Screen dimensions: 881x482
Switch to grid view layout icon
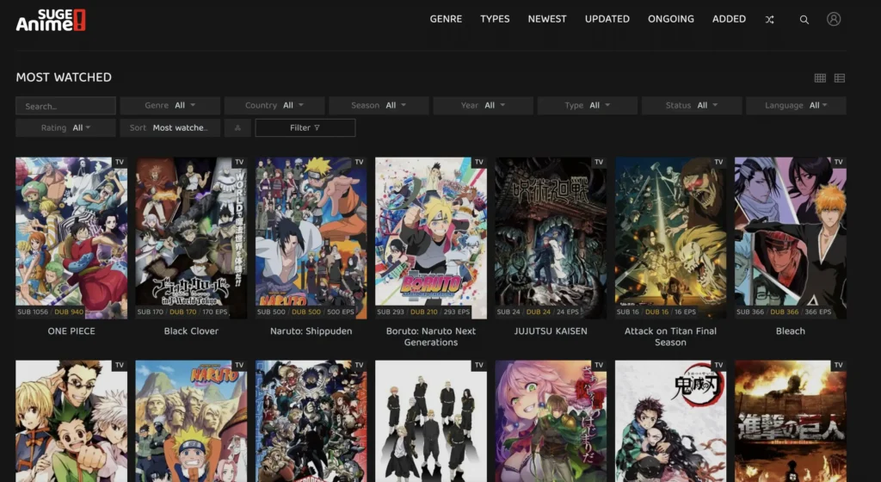coord(820,78)
